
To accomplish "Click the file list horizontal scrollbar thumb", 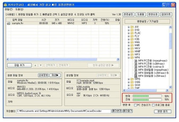I will 53,59.
